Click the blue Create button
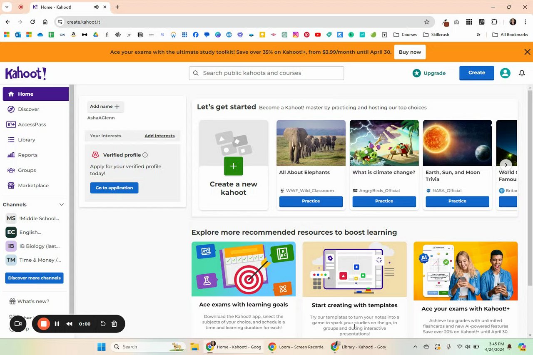533x355 pixels. click(x=477, y=73)
